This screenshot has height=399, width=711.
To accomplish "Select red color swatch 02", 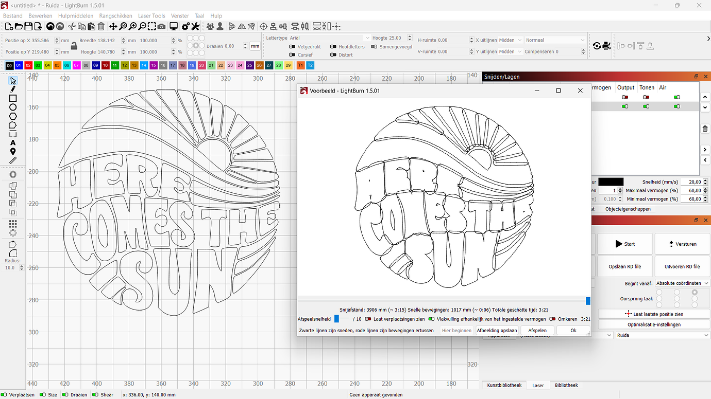I will [x=28, y=65].
